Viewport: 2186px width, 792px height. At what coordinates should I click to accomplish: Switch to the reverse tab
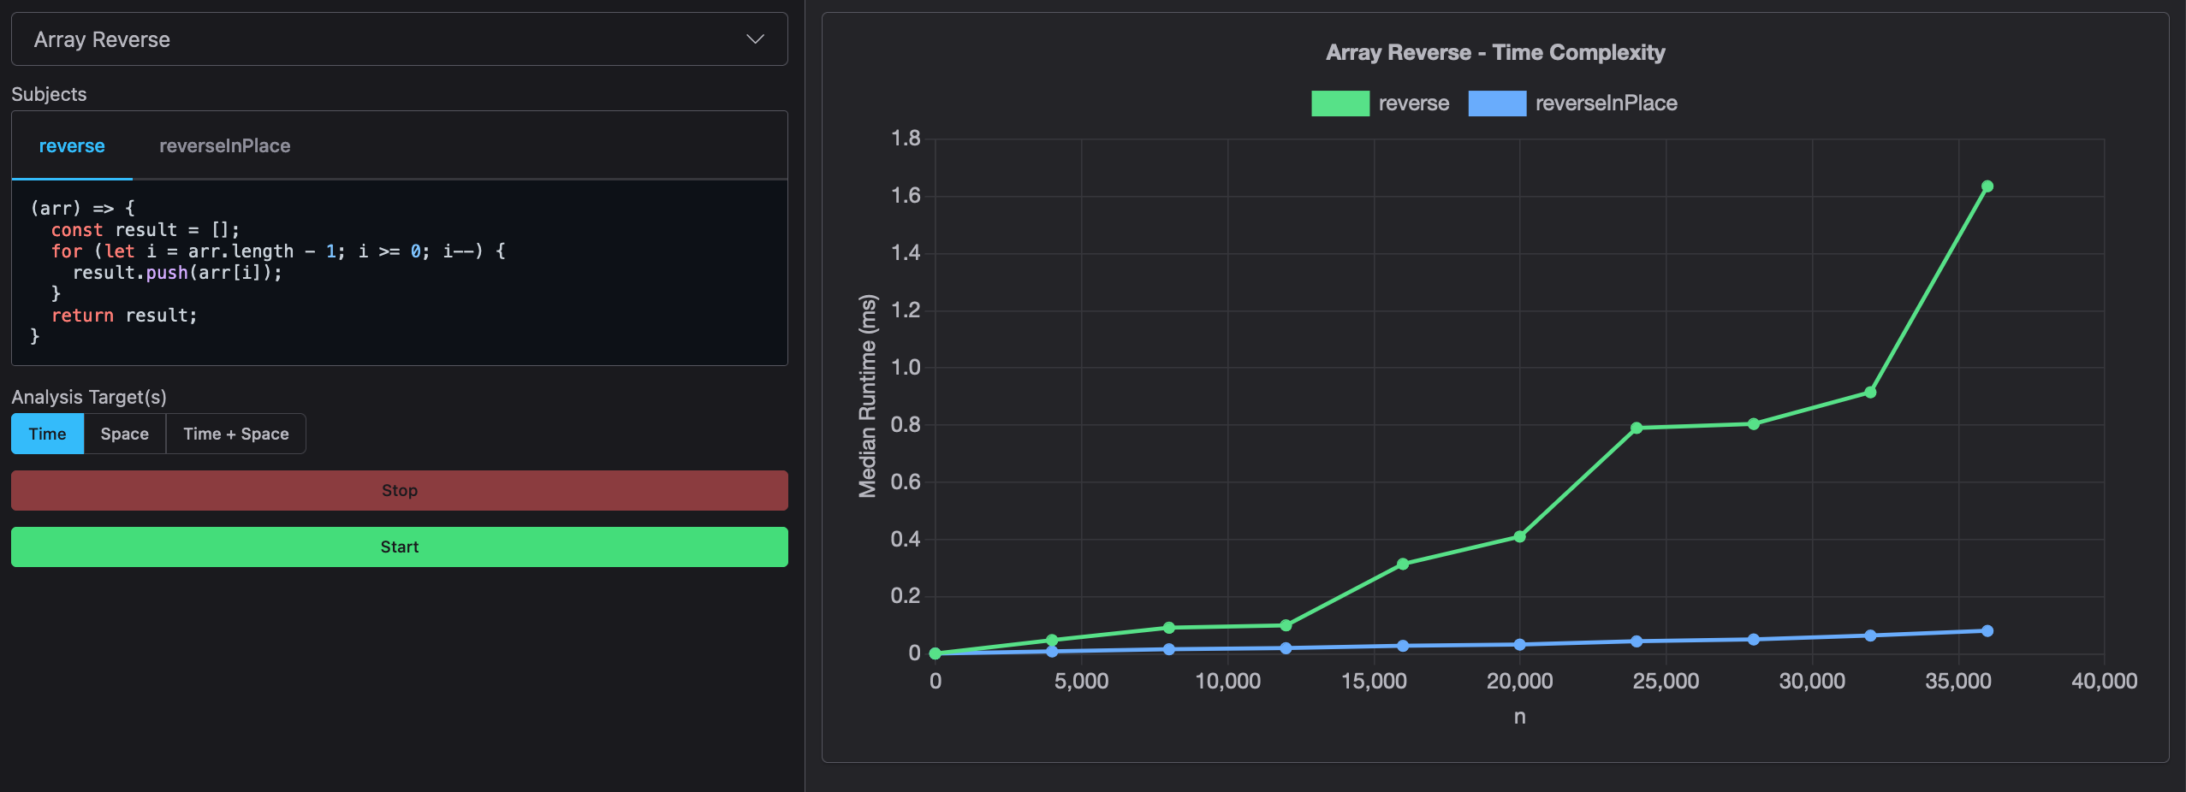click(x=72, y=146)
